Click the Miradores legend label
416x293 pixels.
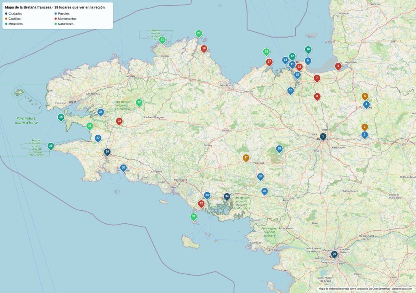point(15,24)
